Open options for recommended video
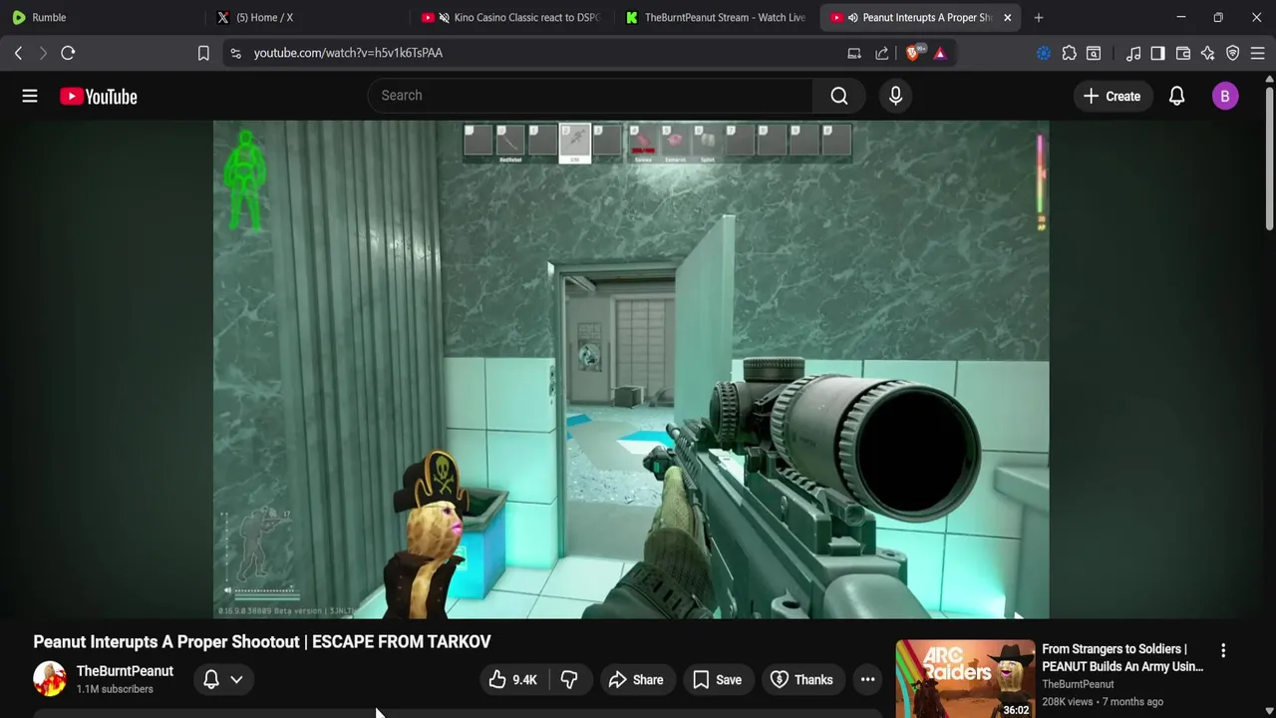Image resolution: width=1276 pixels, height=718 pixels. (1223, 650)
